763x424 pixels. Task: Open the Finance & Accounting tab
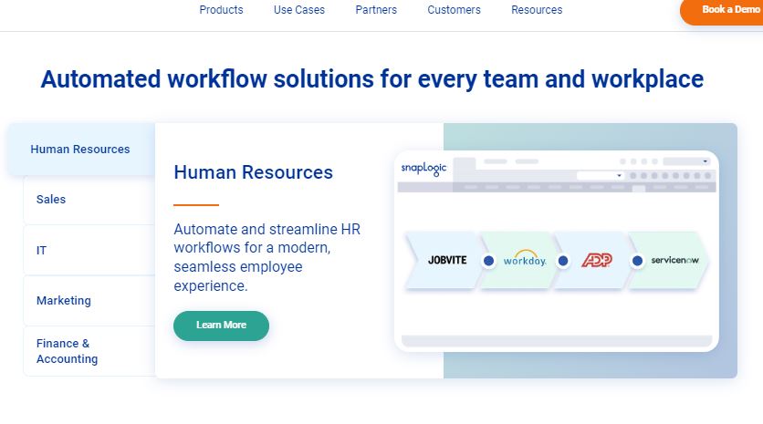tap(89, 351)
